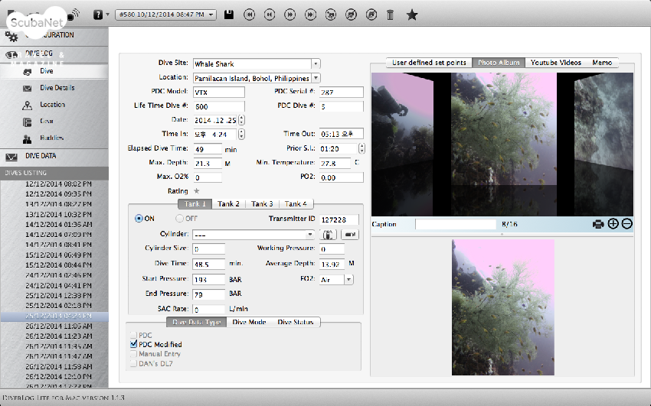This screenshot has height=406, width=651.
Task: Switch to the Tank 2 tab
Action: tap(228, 204)
